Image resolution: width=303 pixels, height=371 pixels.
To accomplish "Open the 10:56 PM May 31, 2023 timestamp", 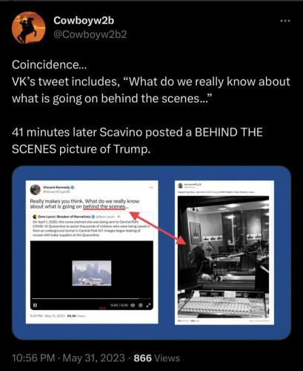I will click(x=68, y=358).
